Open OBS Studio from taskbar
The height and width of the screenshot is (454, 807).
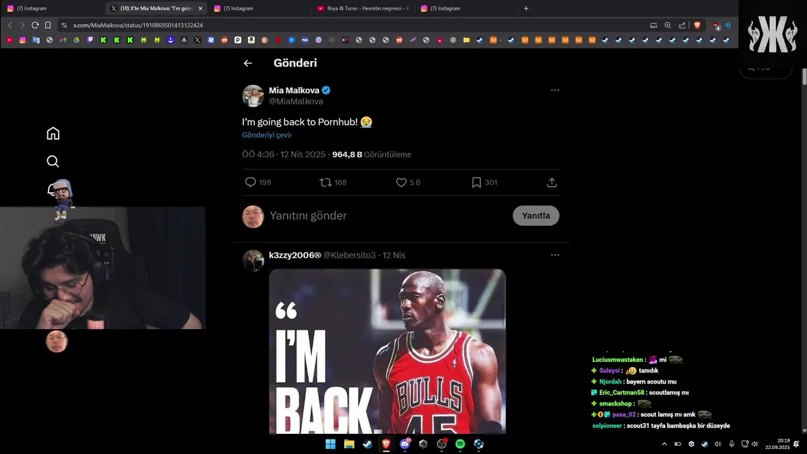441,444
